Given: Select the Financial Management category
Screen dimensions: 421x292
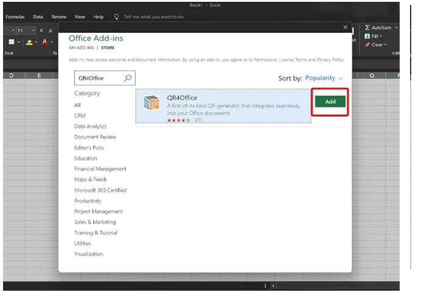Looking at the screenshot, I should [x=100, y=169].
